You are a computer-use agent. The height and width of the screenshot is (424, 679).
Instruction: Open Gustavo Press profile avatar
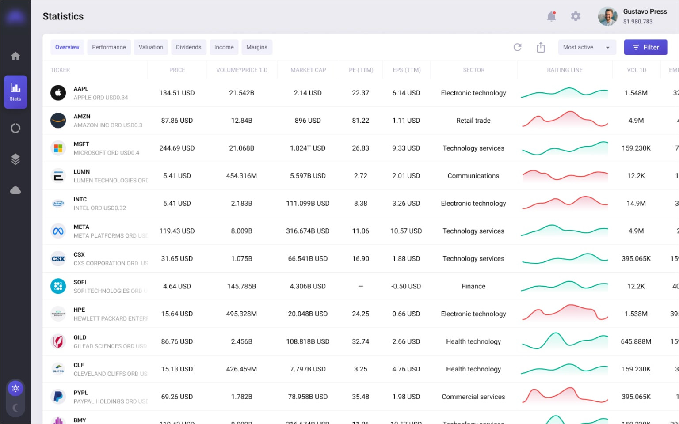tap(607, 17)
